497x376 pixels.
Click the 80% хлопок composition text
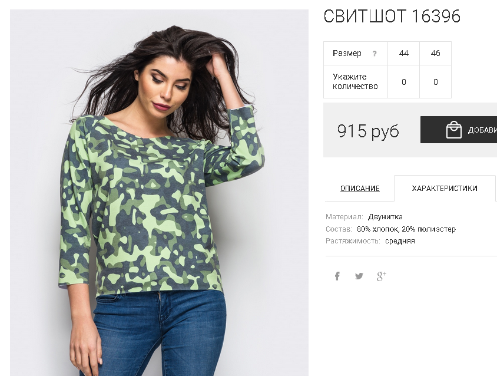378,229
